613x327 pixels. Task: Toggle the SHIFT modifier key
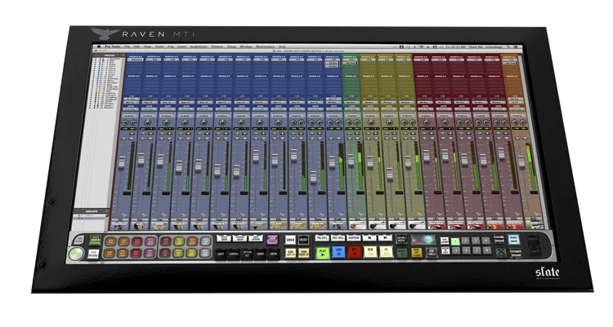221,254
